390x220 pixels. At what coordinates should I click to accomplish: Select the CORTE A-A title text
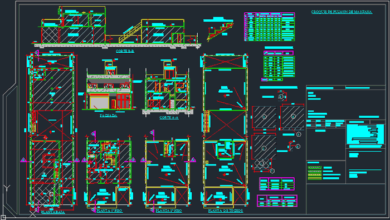pyautogui.click(x=169, y=118)
